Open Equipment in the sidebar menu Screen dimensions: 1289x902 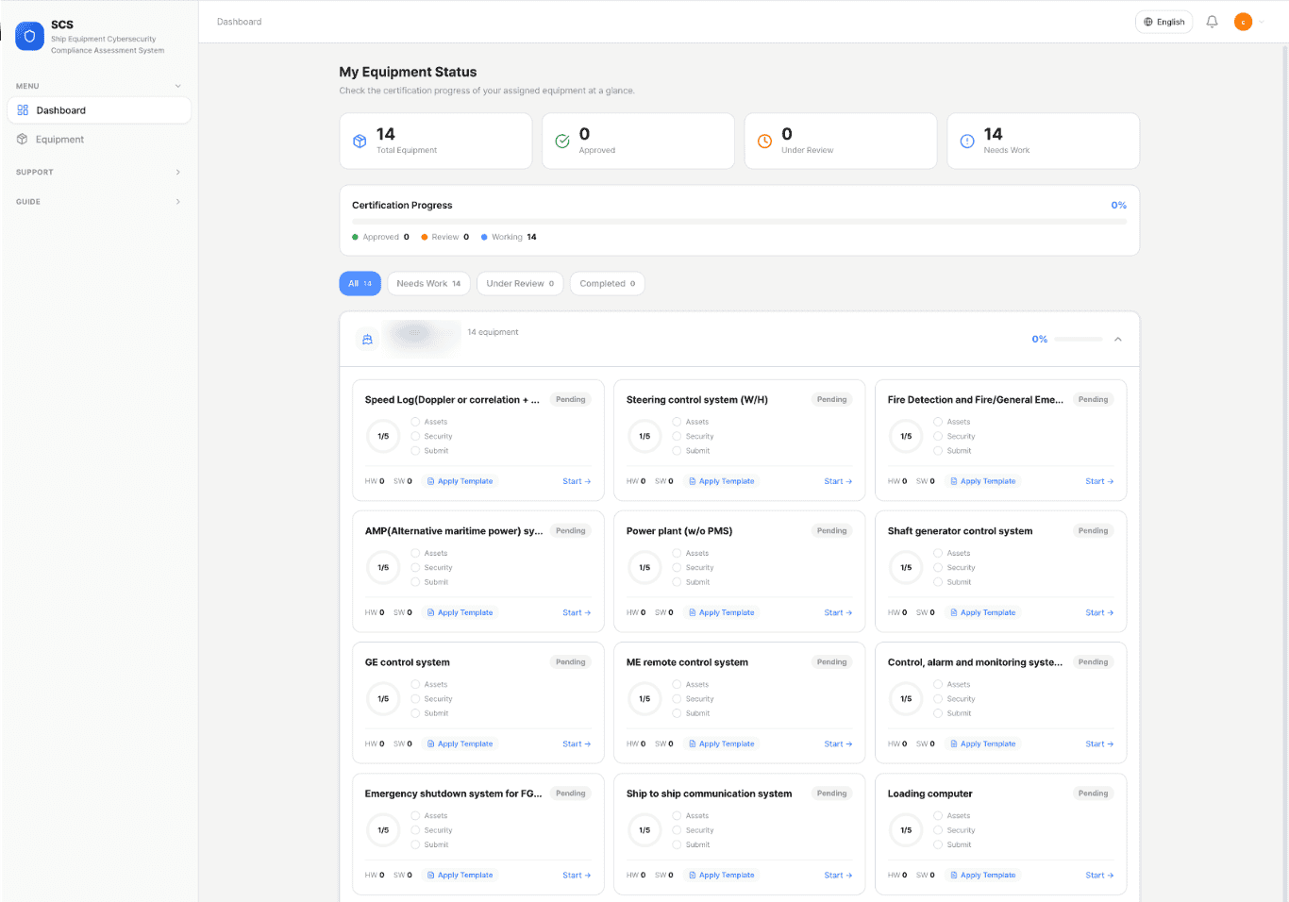59,140
